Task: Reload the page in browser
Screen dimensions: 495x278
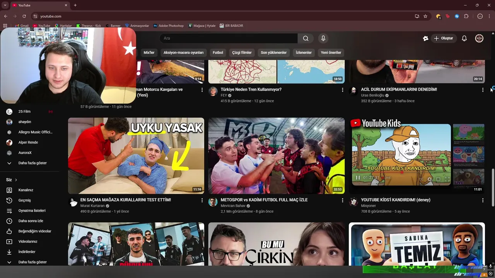Action: (x=24, y=16)
